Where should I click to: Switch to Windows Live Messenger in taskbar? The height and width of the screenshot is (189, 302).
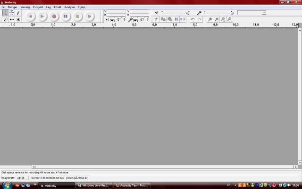click(x=95, y=185)
